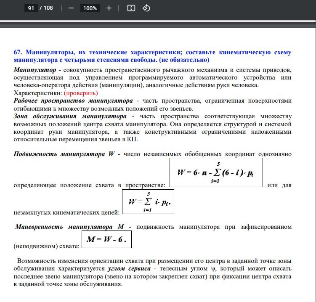Click the term "Подвижность манипулятора W"
Viewport: 316px width, 302px height.
click(64, 154)
